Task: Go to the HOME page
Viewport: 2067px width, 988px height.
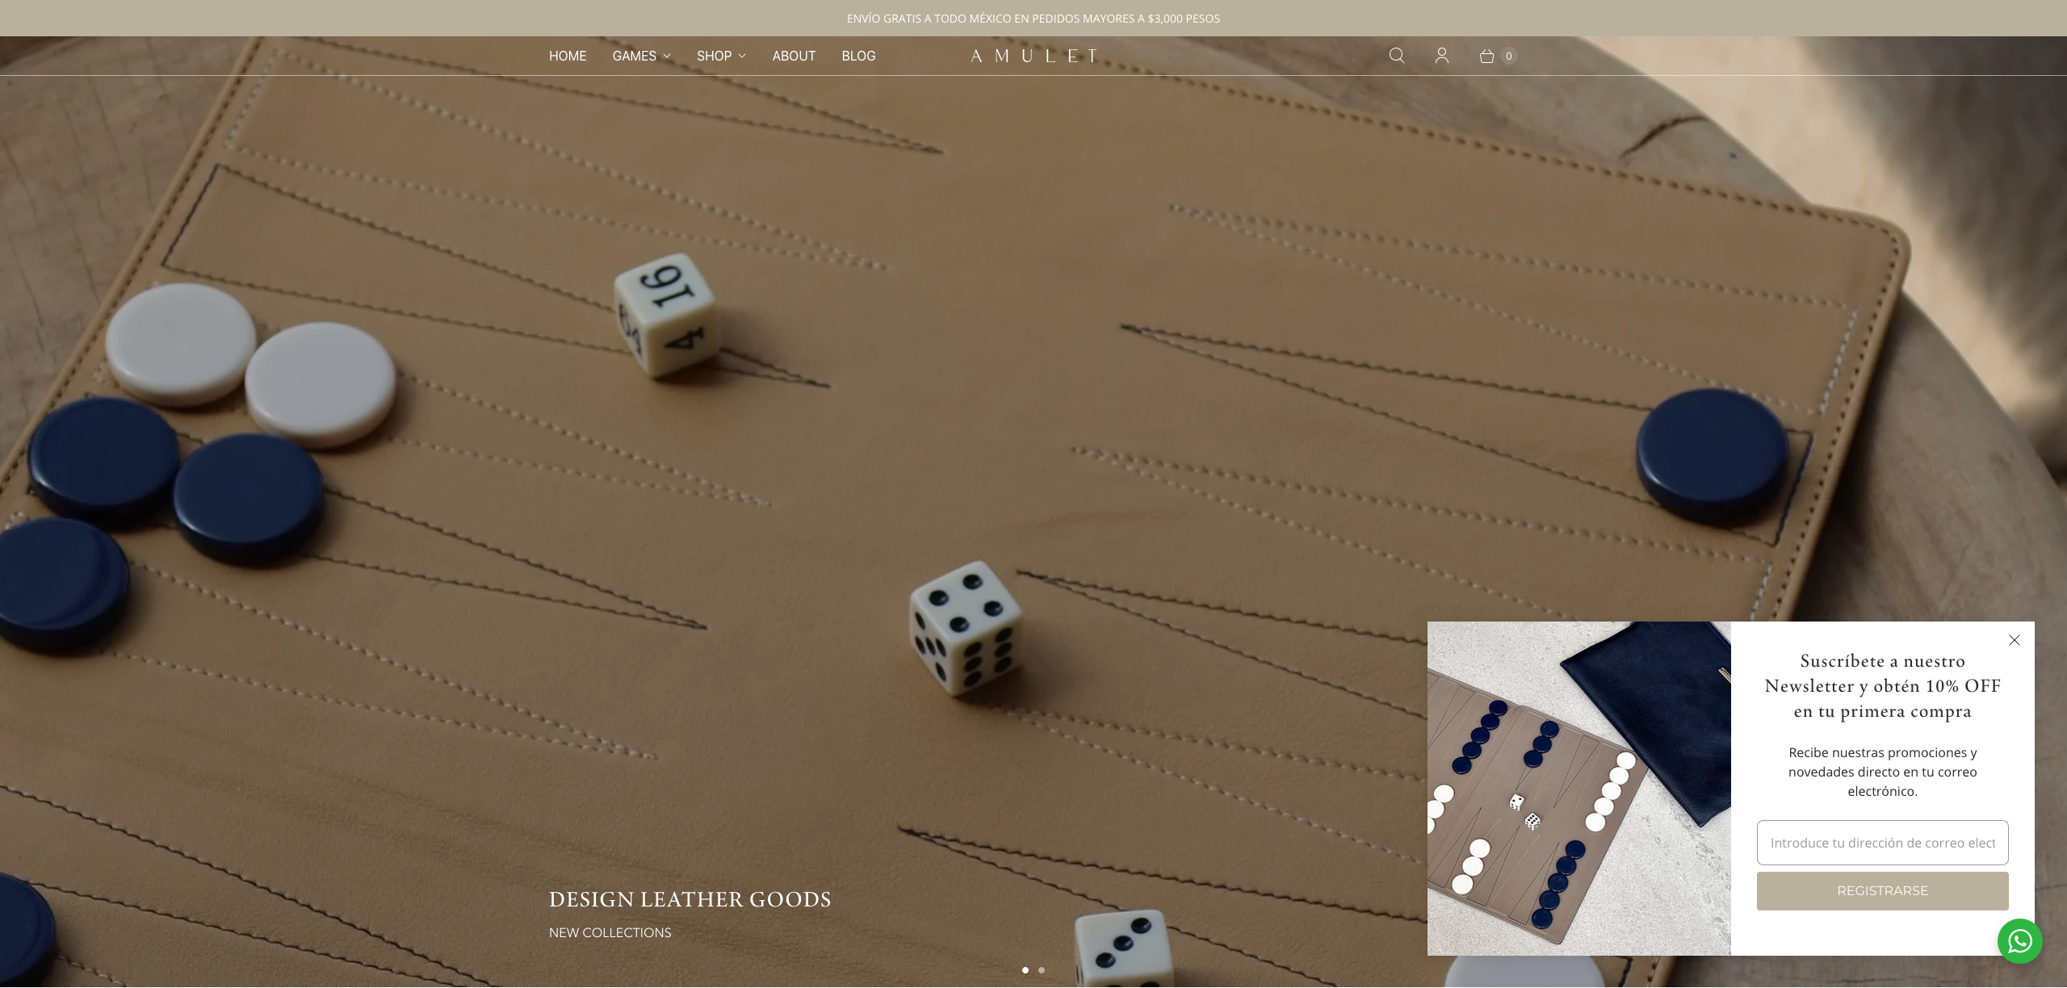Action: pyautogui.click(x=568, y=56)
